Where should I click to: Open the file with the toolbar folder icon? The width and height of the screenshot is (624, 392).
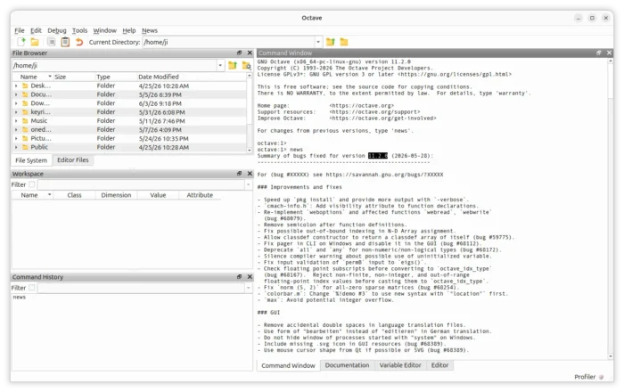pos(35,42)
